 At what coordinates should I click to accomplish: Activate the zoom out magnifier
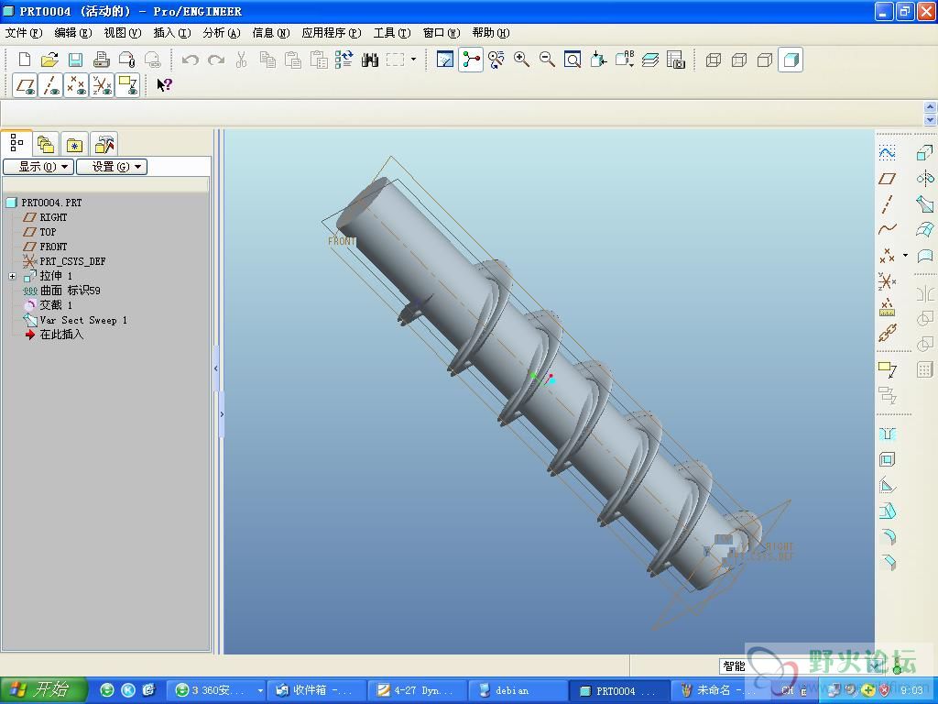(x=547, y=60)
